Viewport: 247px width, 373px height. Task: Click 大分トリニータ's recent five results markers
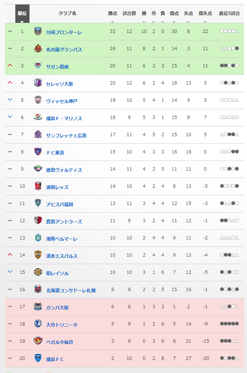(229, 324)
